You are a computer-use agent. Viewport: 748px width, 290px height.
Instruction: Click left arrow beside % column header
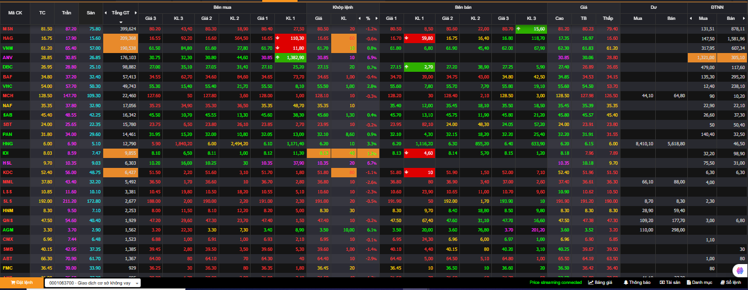point(359,18)
